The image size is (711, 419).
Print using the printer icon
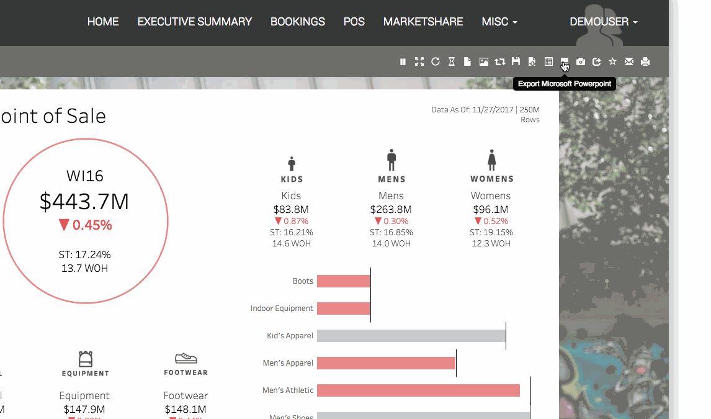645,61
